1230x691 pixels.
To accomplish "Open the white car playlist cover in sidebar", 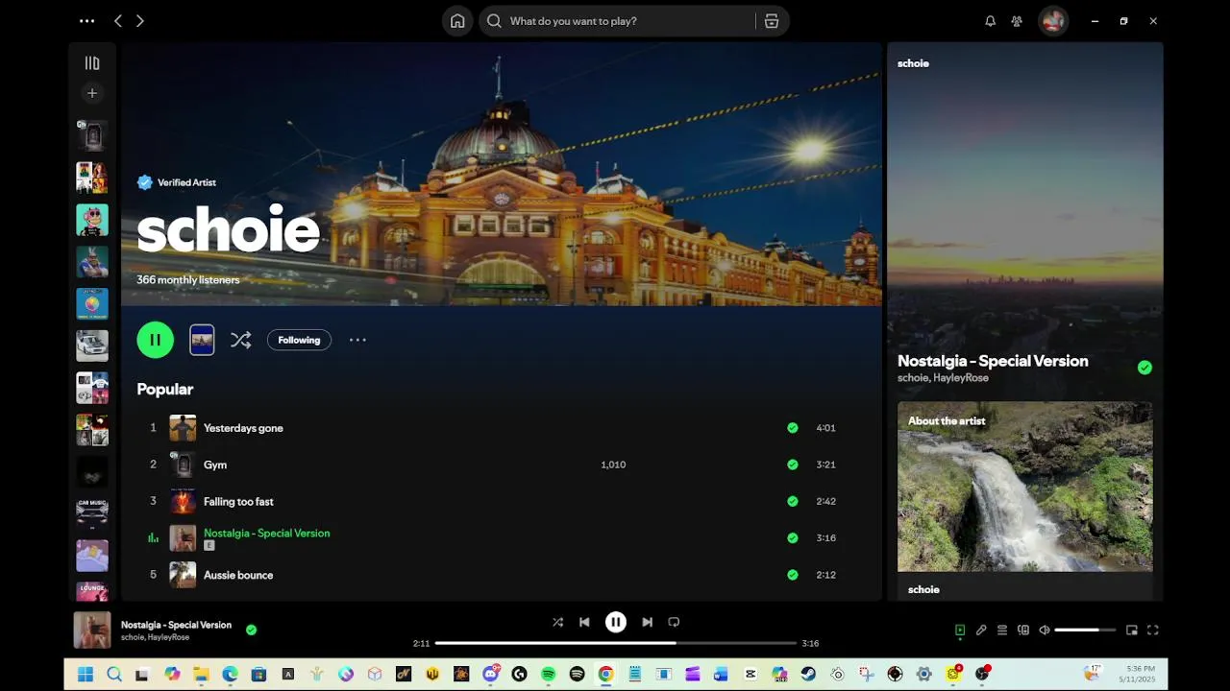I will pos(92,345).
